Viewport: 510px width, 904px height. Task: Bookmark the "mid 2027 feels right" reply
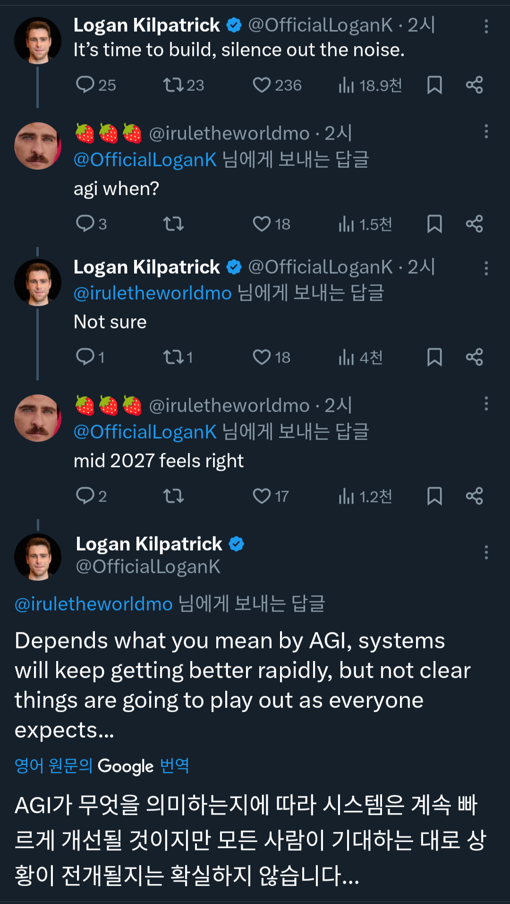[x=434, y=496]
